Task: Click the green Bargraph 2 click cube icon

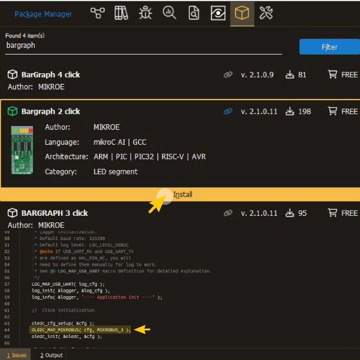Action: click(13, 111)
